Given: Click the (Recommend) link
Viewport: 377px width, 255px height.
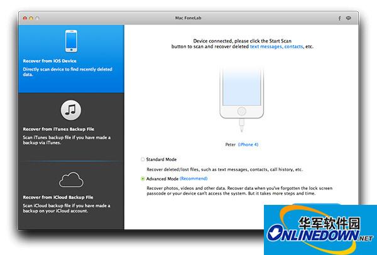Looking at the screenshot, I should pyautogui.click(x=194, y=179).
